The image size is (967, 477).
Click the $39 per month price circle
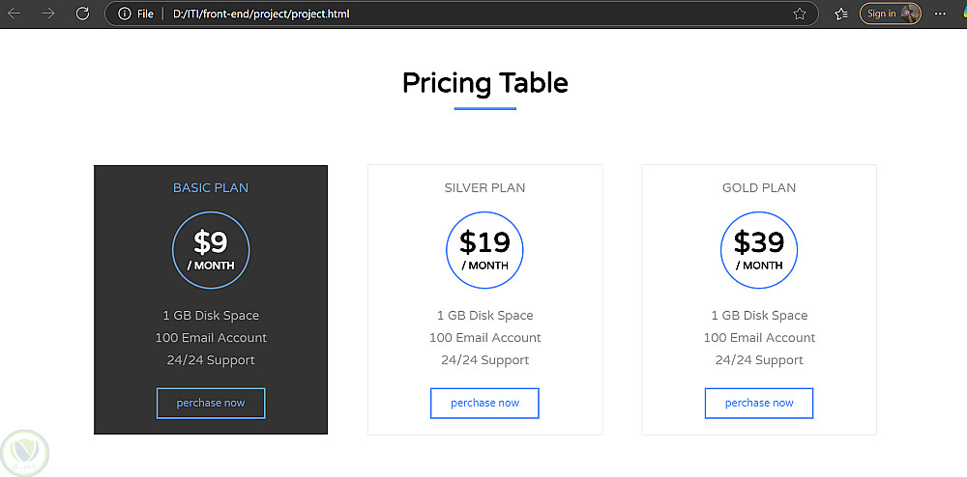[x=759, y=250]
